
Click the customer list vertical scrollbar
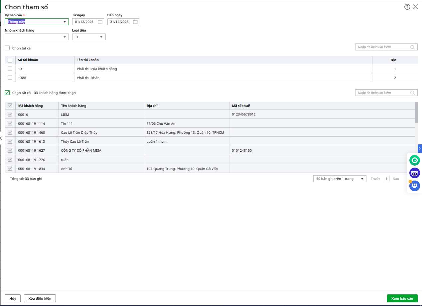pyautogui.click(x=416, y=113)
